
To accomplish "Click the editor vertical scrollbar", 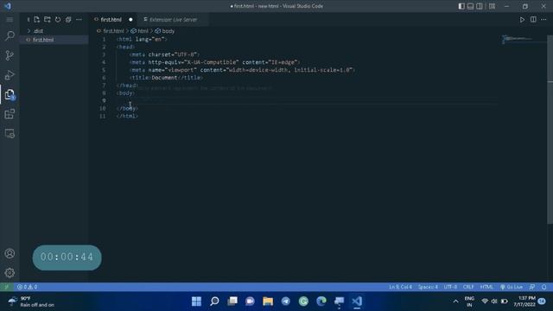I will [550, 129].
